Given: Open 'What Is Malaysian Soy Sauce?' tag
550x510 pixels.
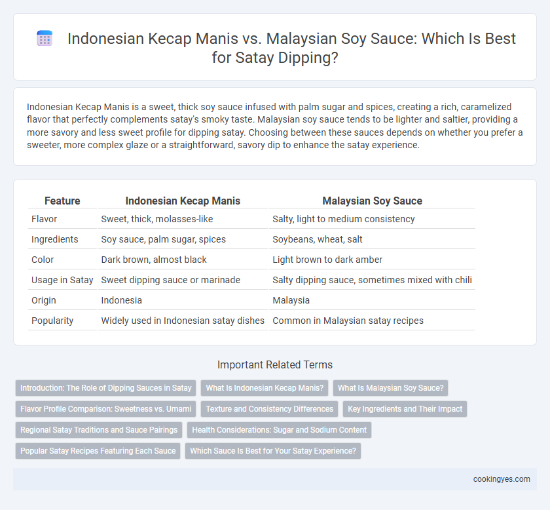Looking at the screenshot, I should [390, 388].
